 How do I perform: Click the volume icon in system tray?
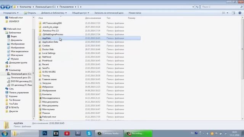pyautogui.click(x=207, y=134)
